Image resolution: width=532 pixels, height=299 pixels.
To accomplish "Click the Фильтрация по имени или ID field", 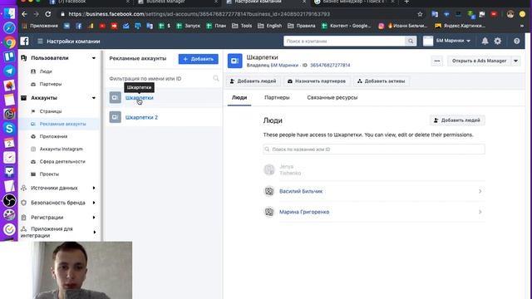I will pyautogui.click(x=160, y=79).
